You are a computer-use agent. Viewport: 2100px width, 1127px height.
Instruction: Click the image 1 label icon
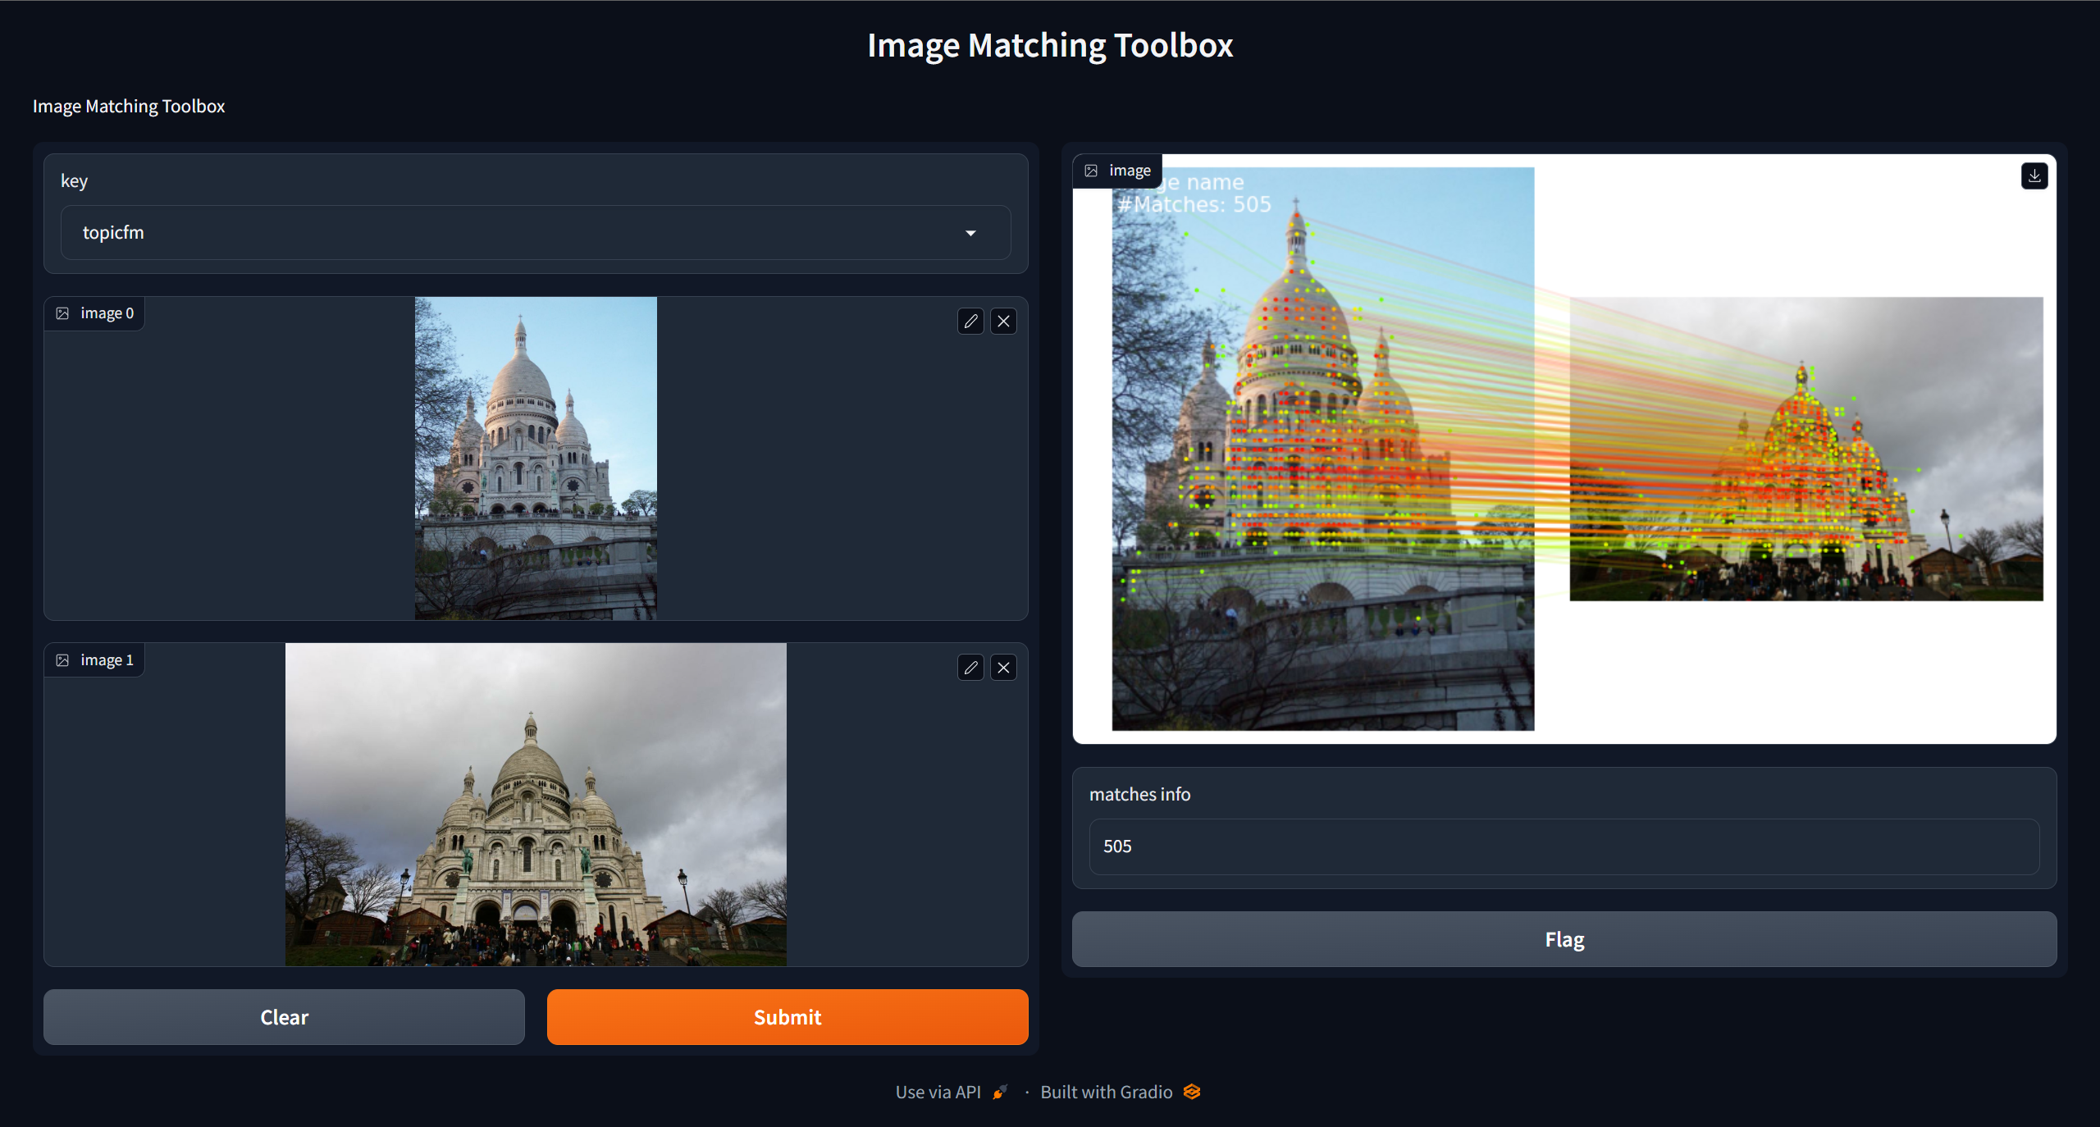(x=62, y=660)
